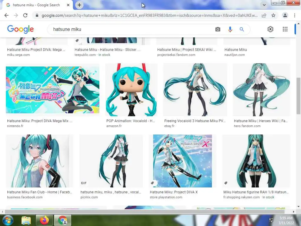The width and height of the screenshot is (301, 226).
Task: Start voice search with microphone
Action: coord(230,29)
